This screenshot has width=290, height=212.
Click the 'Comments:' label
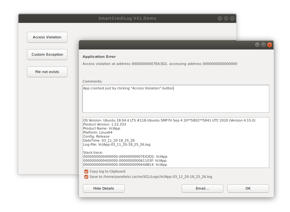coord(93,81)
